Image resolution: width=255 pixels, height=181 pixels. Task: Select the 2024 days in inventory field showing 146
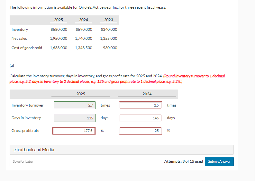[x=140, y=118]
